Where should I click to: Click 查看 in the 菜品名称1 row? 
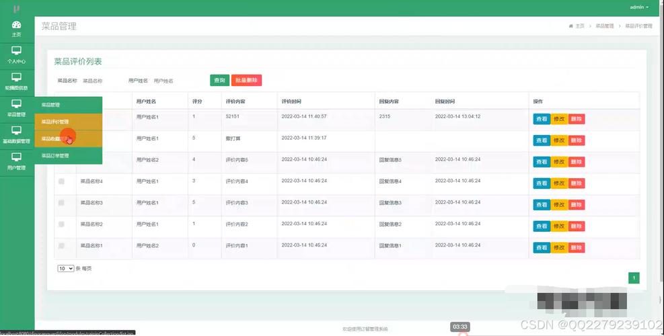[542, 247]
